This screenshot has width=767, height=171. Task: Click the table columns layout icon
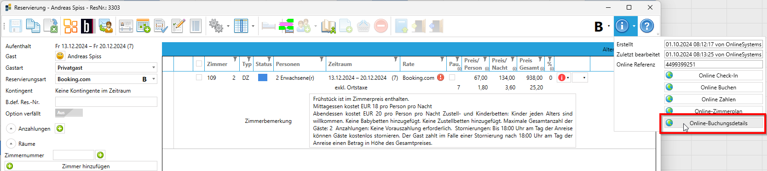coord(241,26)
